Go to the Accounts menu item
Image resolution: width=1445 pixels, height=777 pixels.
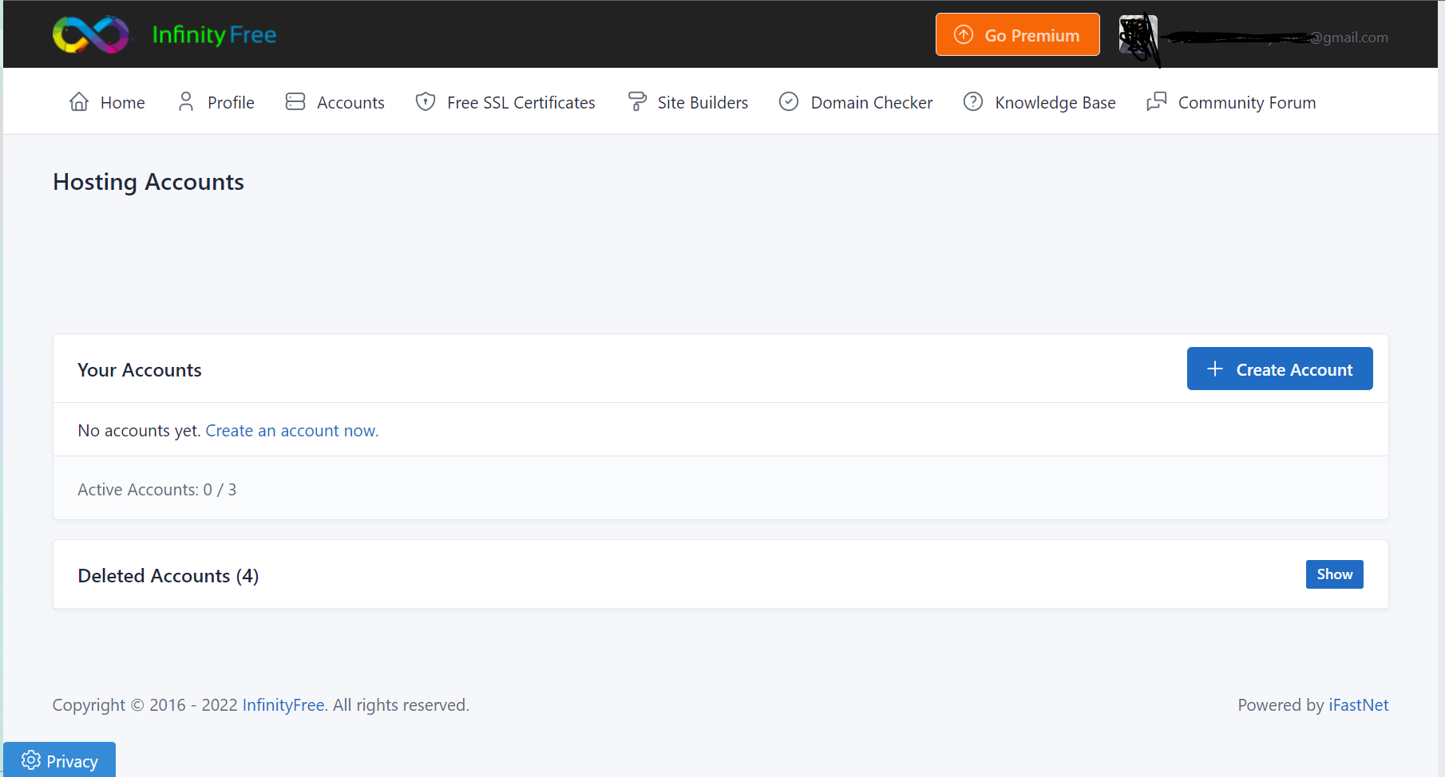tap(335, 102)
